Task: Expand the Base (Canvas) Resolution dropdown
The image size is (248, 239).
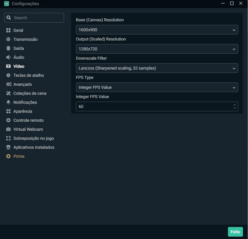Action: click(157, 30)
